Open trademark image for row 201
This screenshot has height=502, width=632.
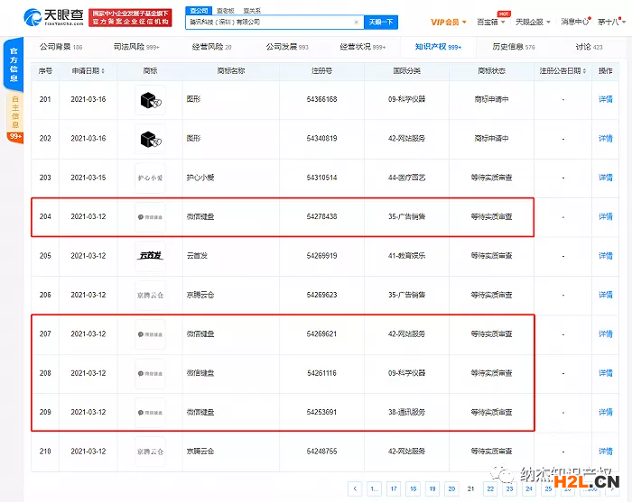coord(150,100)
